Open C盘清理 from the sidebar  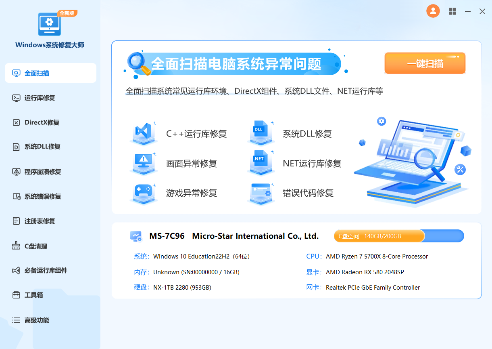[35, 246]
